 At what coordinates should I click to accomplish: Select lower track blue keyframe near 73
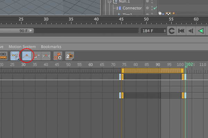(x=120, y=95)
